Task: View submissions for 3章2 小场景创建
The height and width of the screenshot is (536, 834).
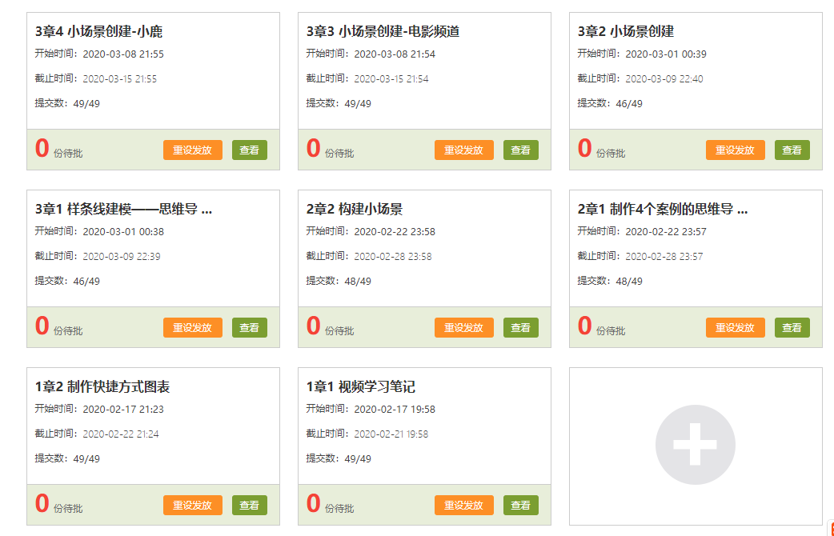Action: click(x=792, y=150)
